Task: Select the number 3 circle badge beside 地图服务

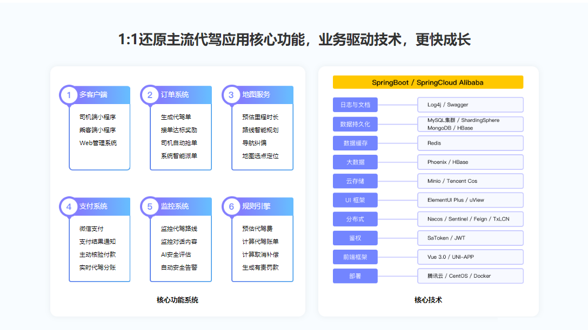Action: 231,95
